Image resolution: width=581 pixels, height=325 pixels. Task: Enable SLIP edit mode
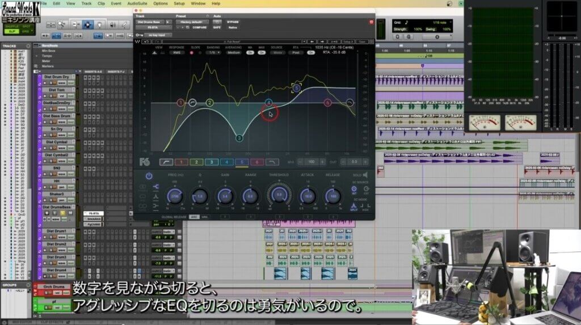pyautogui.click(x=12, y=32)
